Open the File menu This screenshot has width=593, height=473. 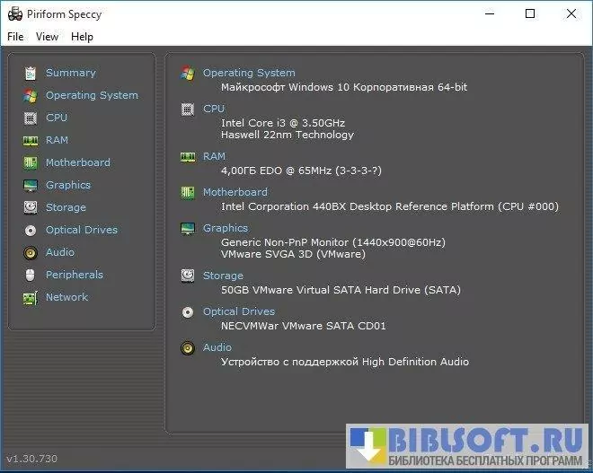coord(15,37)
